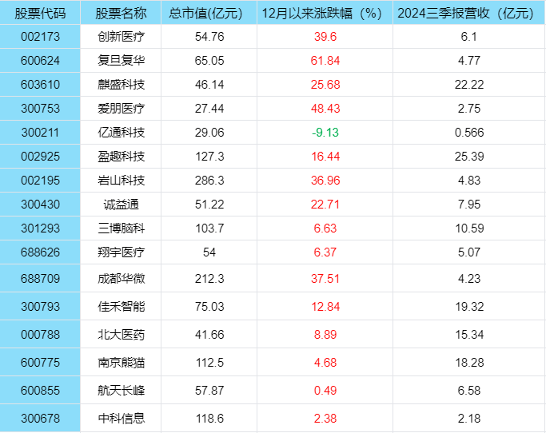The width and height of the screenshot is (546, 433).
Task: Click the 112.5 market value cell
Action: pyautogui.click(x=209, y=363)
